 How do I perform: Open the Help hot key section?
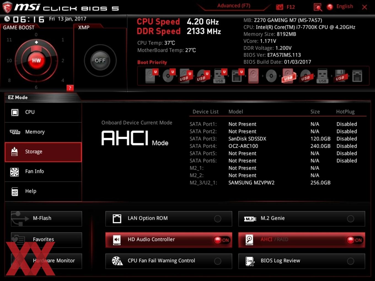[43, 191]
